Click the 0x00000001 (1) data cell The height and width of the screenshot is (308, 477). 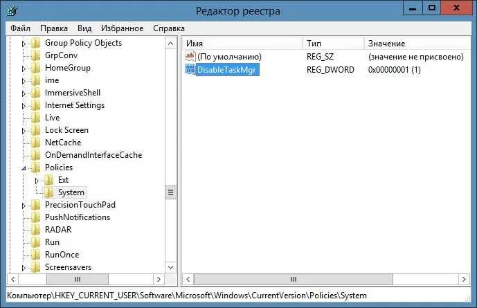pos(394,70)
